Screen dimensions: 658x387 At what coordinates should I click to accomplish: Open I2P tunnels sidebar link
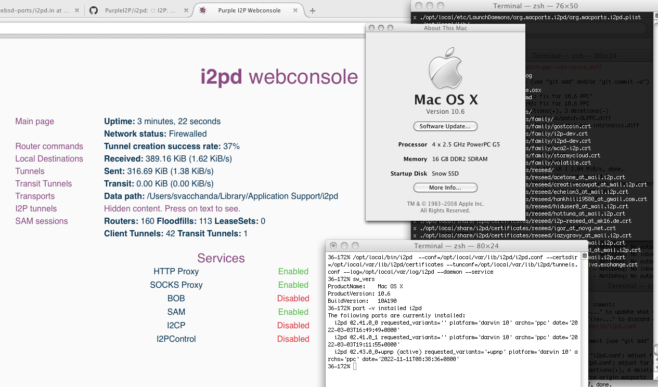[36, 208]
